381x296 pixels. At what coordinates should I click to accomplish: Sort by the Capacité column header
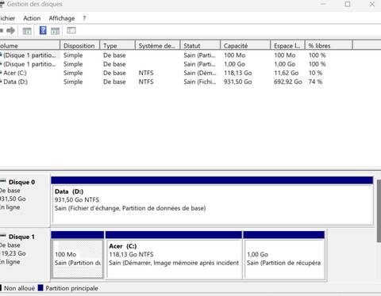[x=245, y=46]
